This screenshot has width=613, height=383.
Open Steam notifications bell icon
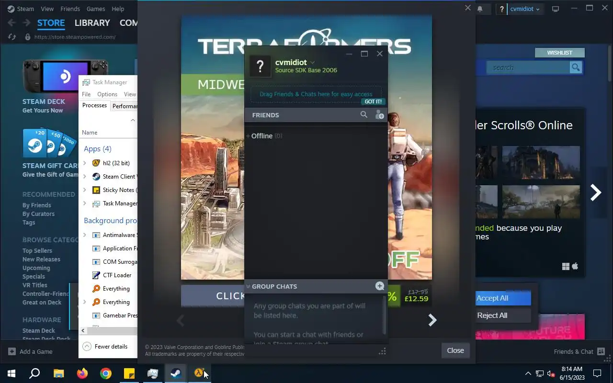point(480,9)
